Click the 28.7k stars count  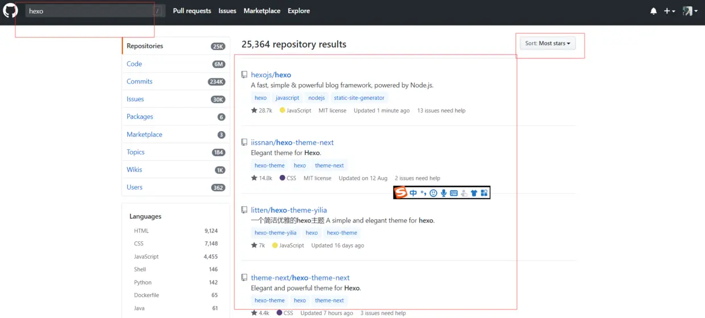click(x=262, y=111)
